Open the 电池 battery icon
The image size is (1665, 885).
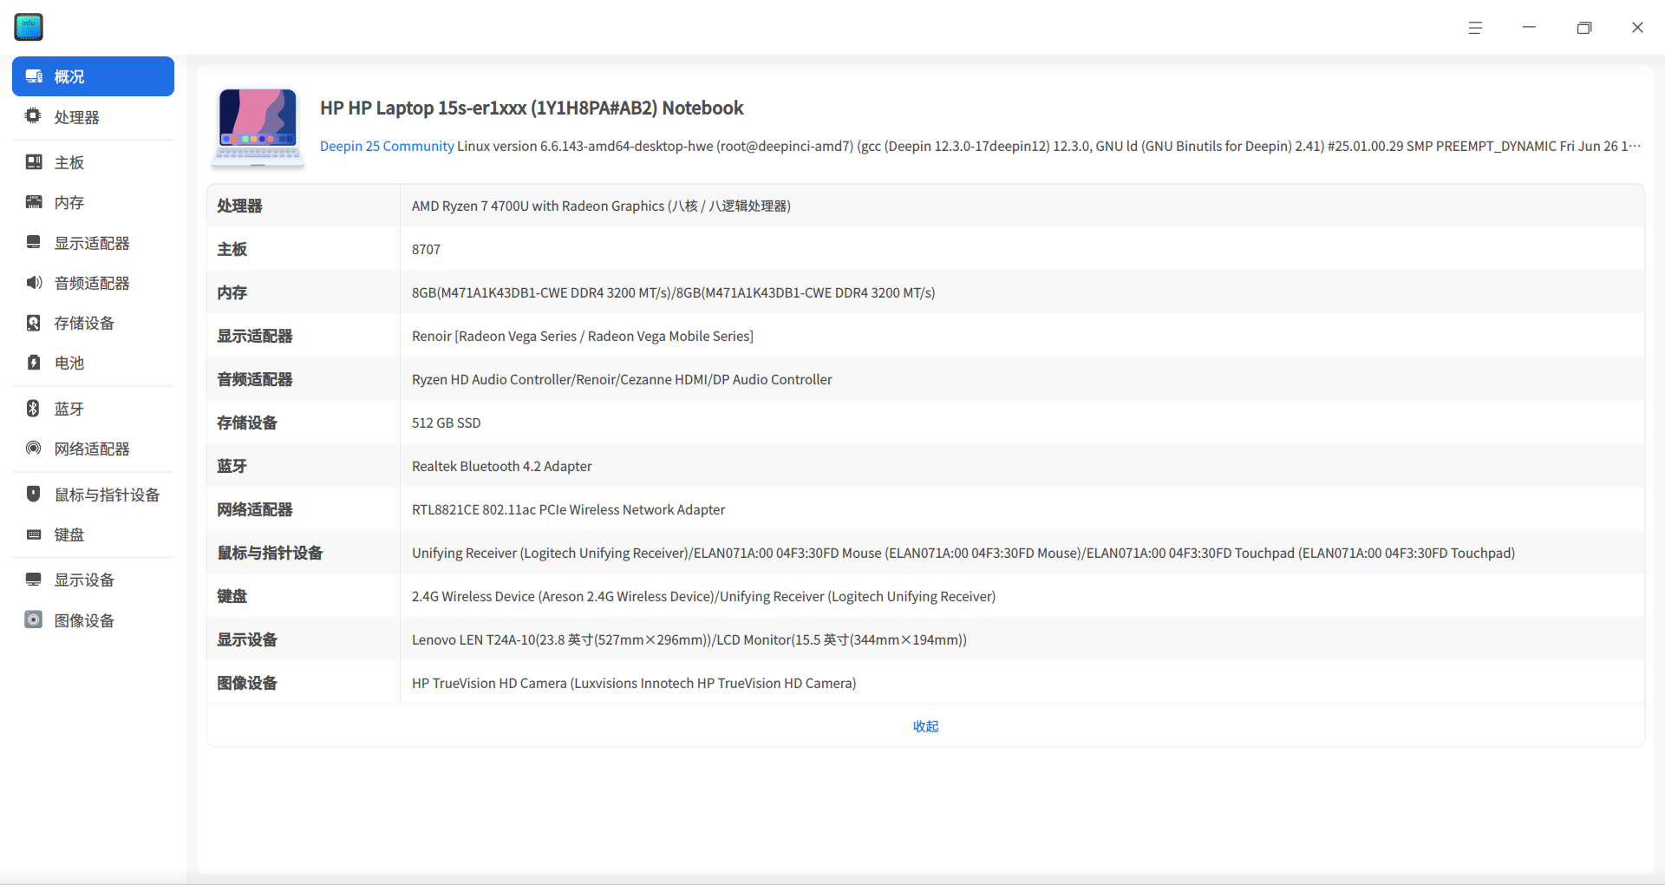[x=34, y=363]
